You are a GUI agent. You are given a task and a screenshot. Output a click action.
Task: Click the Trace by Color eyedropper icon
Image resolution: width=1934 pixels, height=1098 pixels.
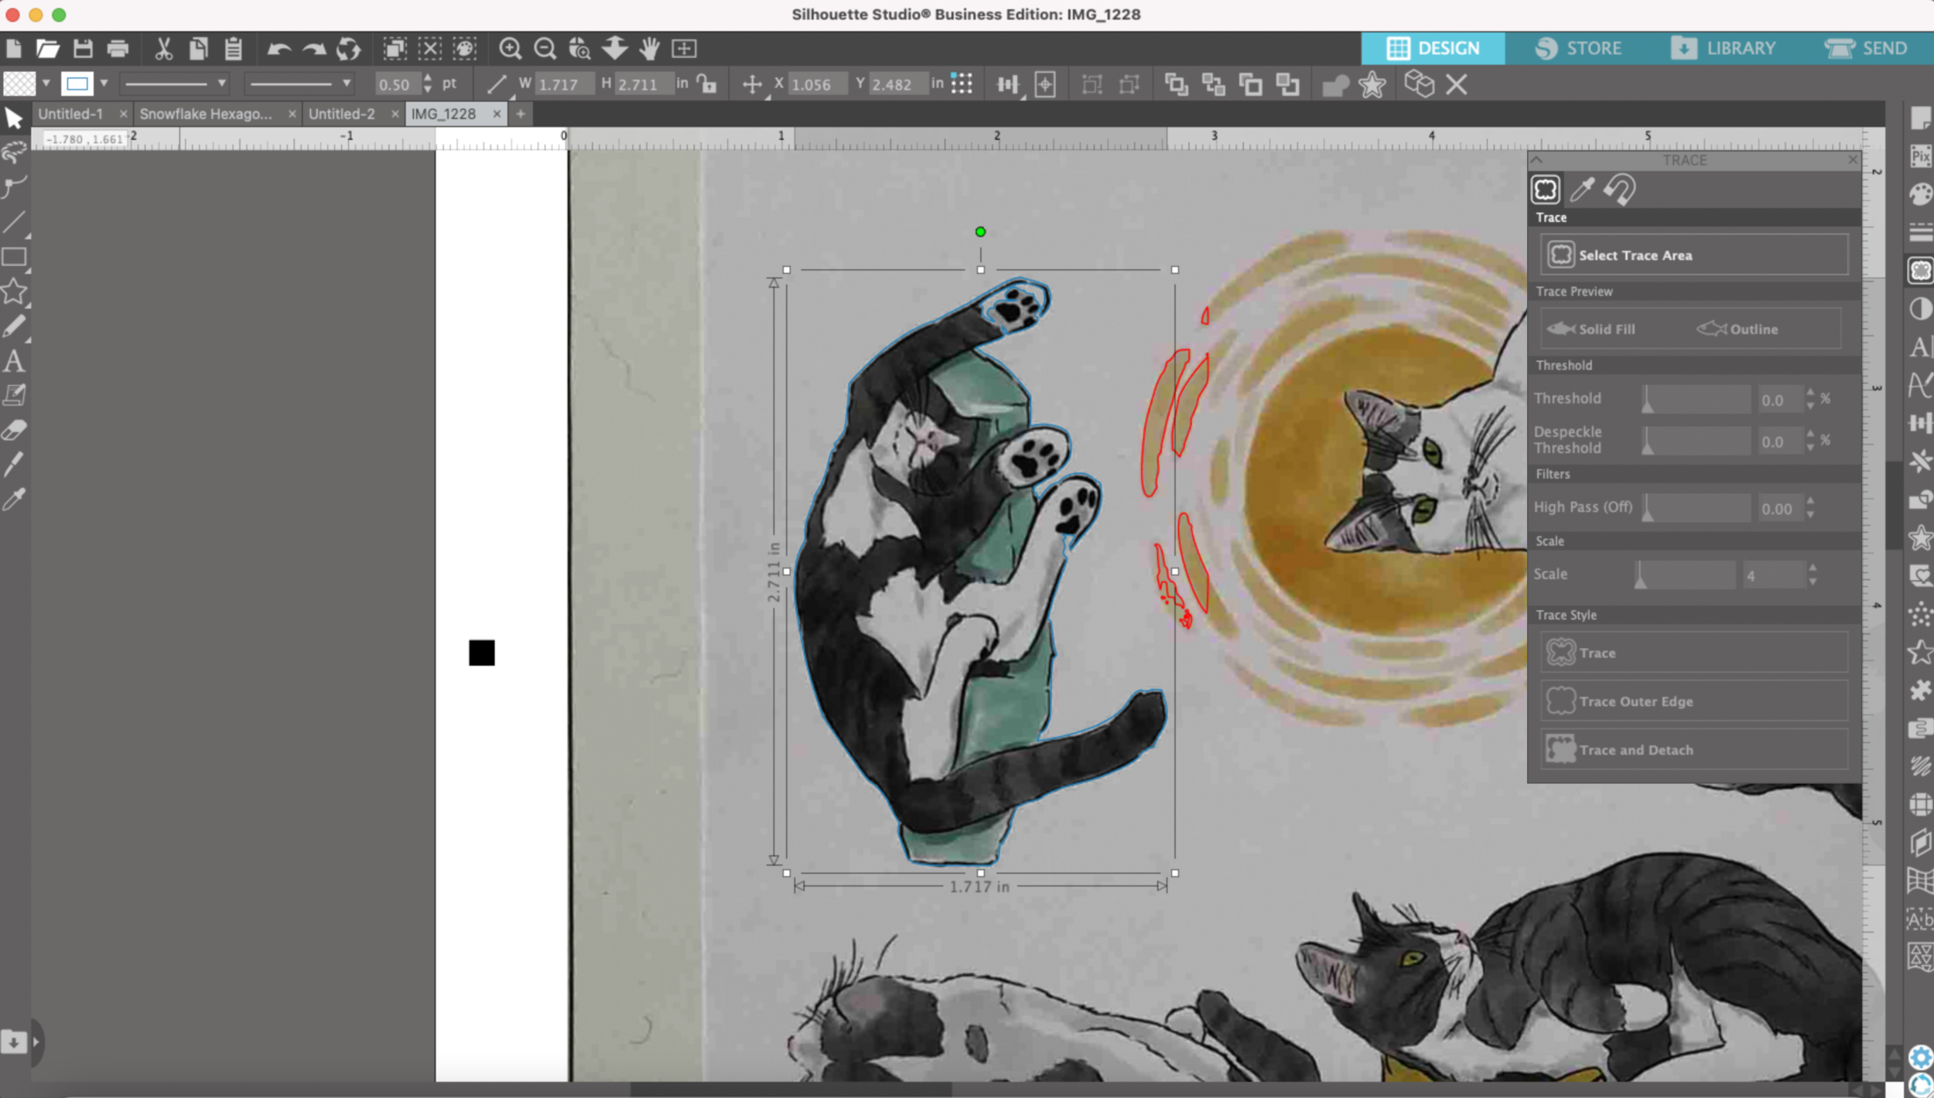1582,189
